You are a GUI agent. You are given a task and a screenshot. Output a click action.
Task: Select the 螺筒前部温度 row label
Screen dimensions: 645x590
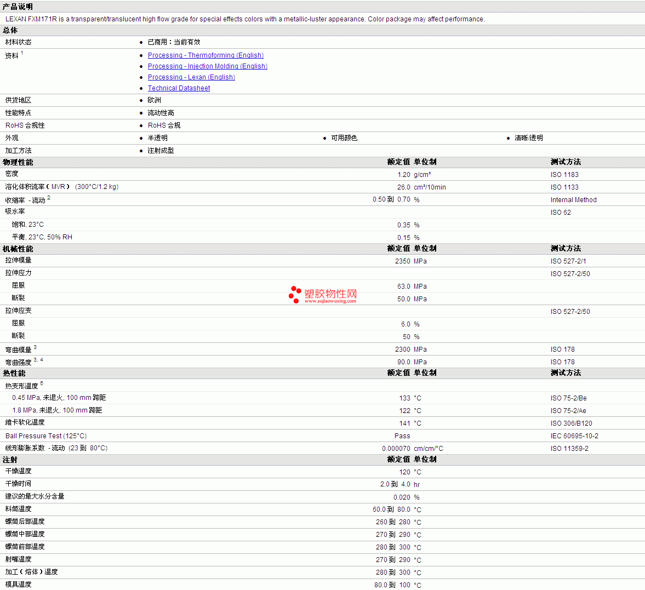click(x=25, y=546)
